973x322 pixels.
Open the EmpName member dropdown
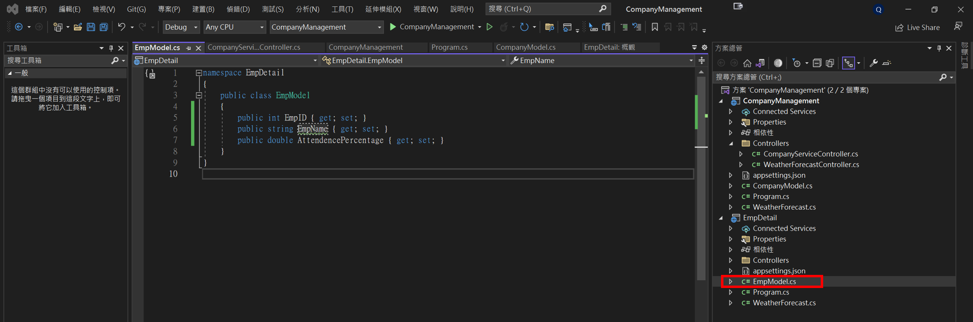coord(601,61)
